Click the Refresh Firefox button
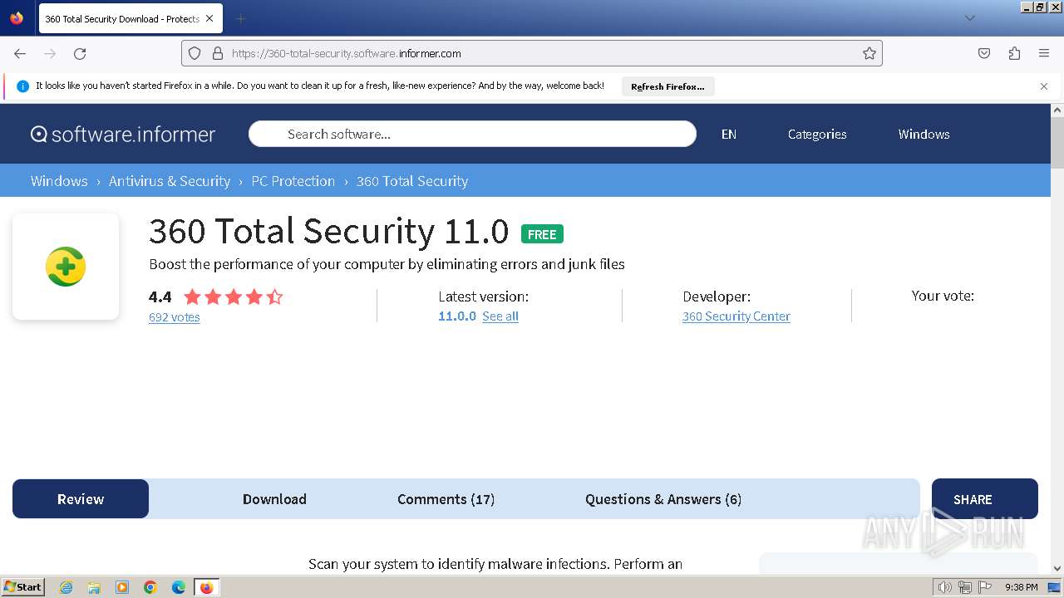 [667, 86]
